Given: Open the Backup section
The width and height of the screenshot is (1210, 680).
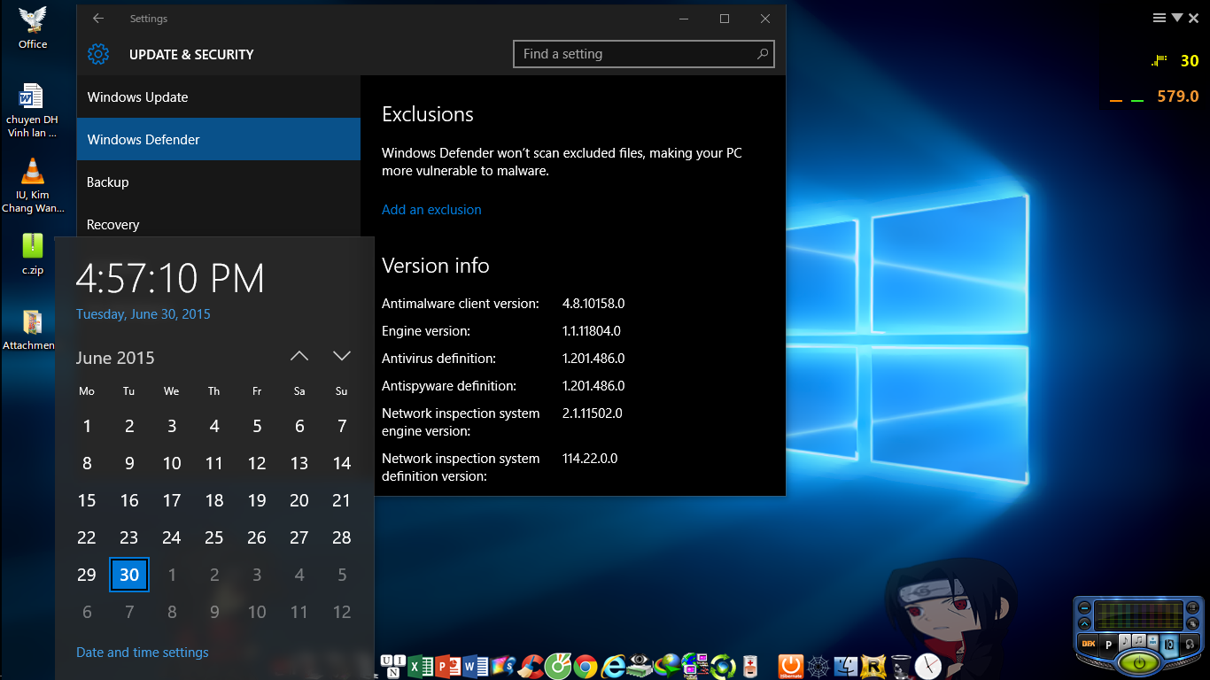Looking at the screenshot, I should point(219,182).
